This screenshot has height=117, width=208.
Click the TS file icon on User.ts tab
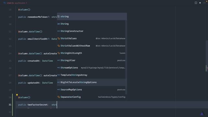5,3
